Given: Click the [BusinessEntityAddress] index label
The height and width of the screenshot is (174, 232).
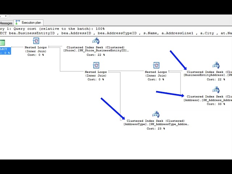Looking at the screenshot, I should (208, 75).
